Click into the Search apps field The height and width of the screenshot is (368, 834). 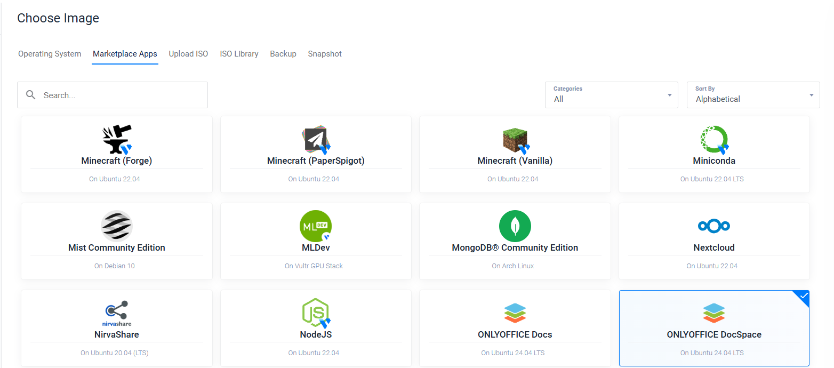(x=113, y=95)
